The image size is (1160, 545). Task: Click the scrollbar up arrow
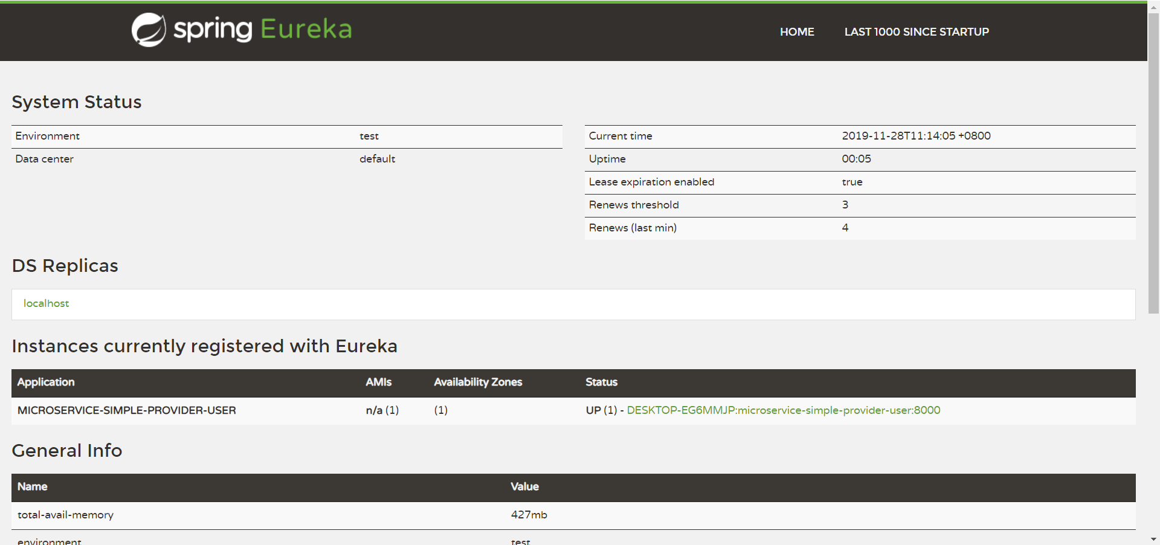(1153, 6)
